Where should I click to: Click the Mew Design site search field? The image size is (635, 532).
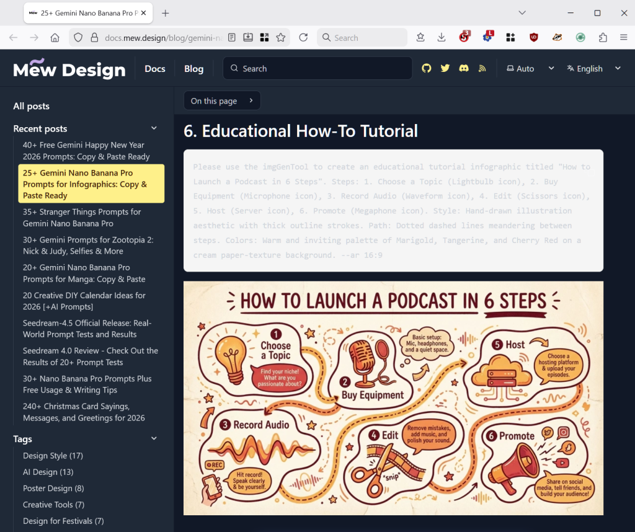(x=317, y=68)
